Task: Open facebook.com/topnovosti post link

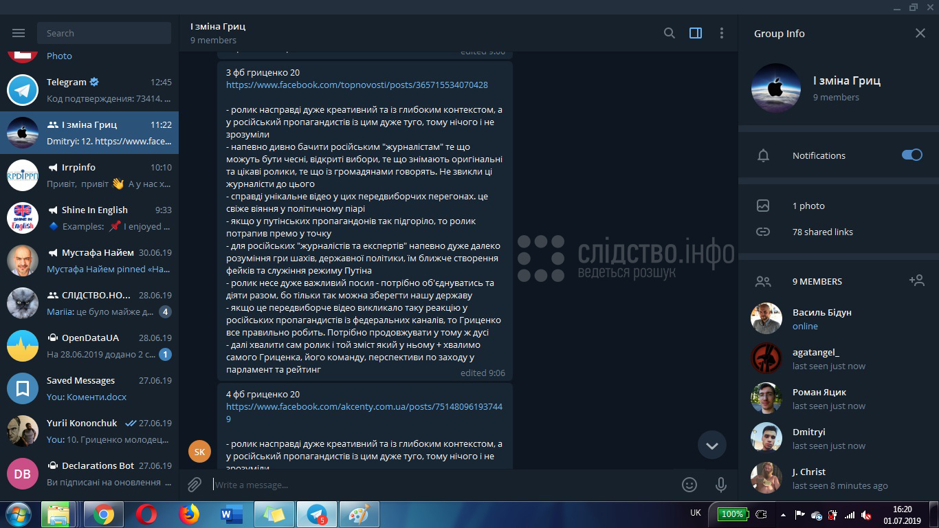Action: point(357,85)
